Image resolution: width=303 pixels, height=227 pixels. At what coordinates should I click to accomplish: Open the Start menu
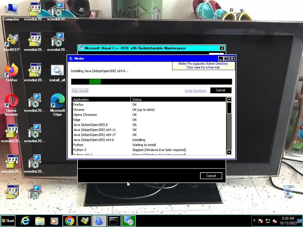tap(8, 221)
